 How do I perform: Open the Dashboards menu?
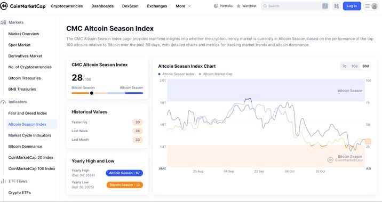(102, 6)
